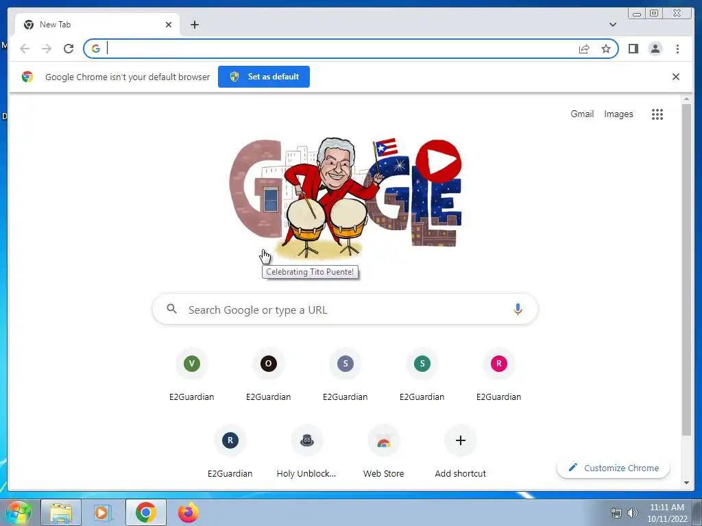Image resolution: width=702 pixels, height=526 pixels.
Task: Open the pink R E2Guardian shortcut
Action: pos(499,375)
